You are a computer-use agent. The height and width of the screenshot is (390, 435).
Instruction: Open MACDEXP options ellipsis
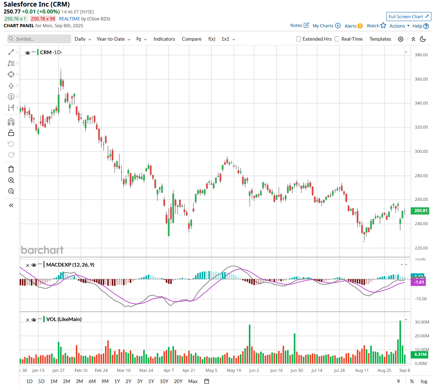tap(40, 264)
